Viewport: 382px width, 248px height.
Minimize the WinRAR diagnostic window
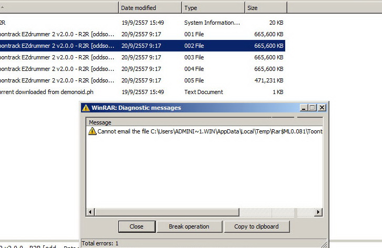303,108
